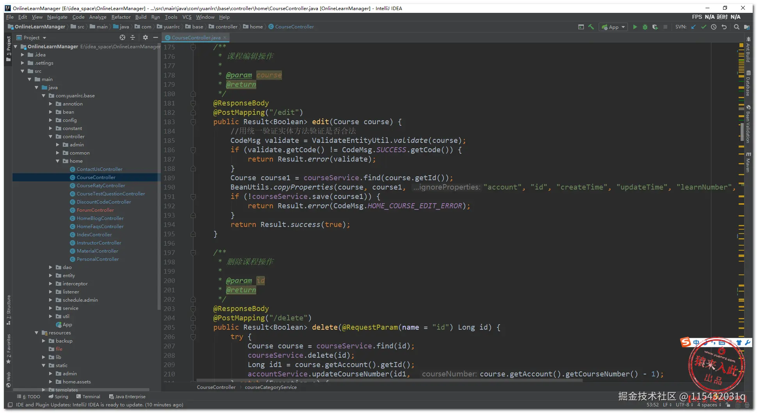Open the Maven side panel
Screen dimensions: 757x413
pos(748,162)
